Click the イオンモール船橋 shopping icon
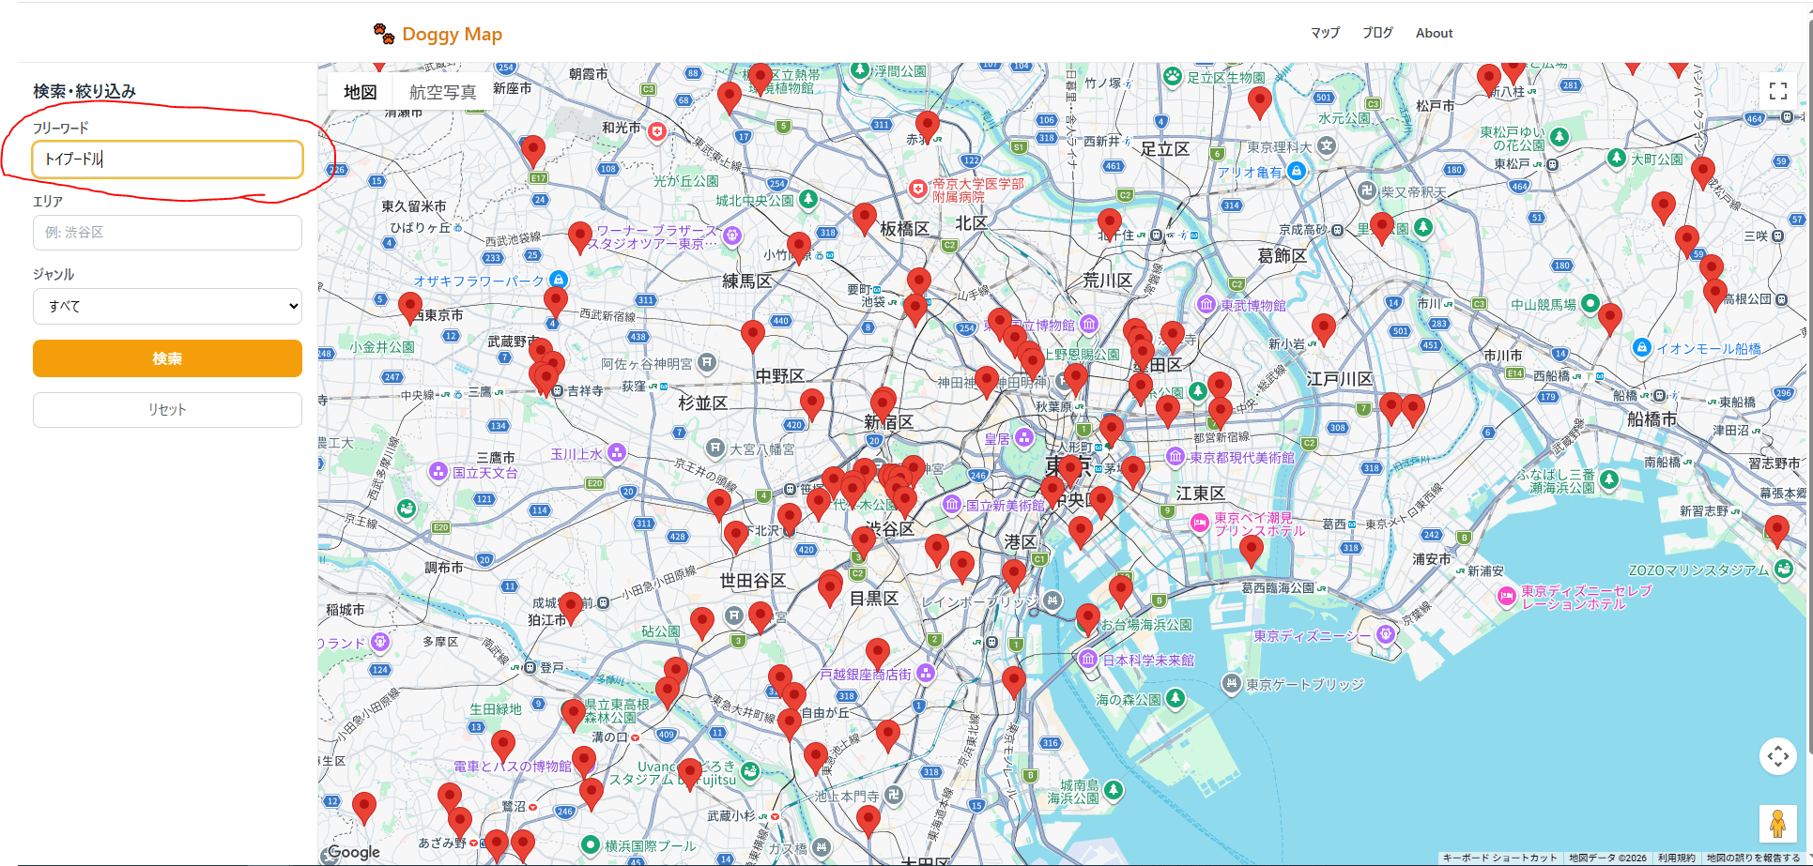This screenshot has height=866, width=1813. click(x=1641, y=348)
